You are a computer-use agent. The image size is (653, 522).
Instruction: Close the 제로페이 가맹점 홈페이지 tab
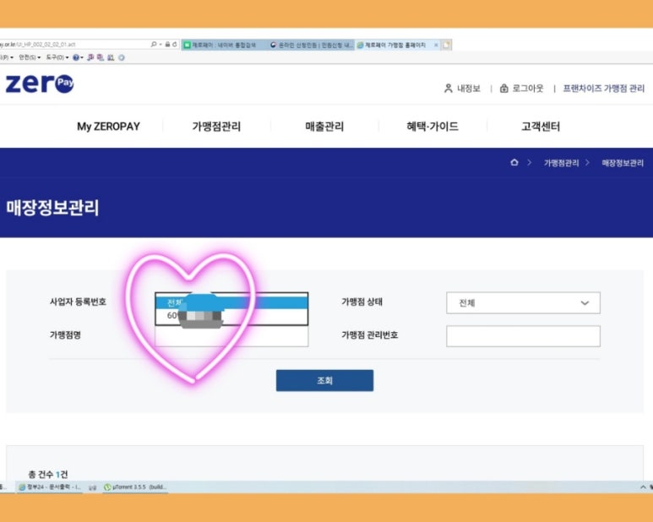click(x=436, y=45)
